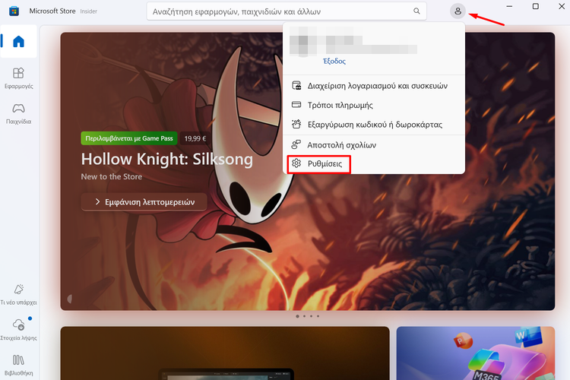Select the last carousel page dot
Image resolution: width=570 pixels, height=380 pixels.
coord(318,316)
